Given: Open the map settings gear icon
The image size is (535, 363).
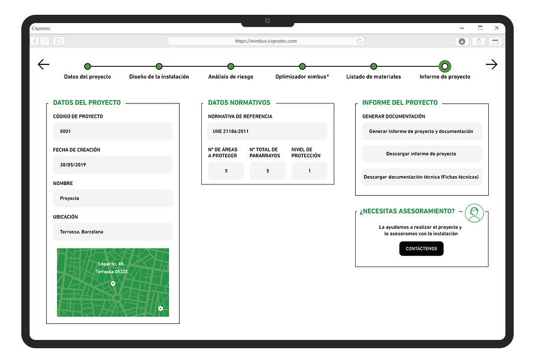Looking at the screenshot, I should 160,309.
